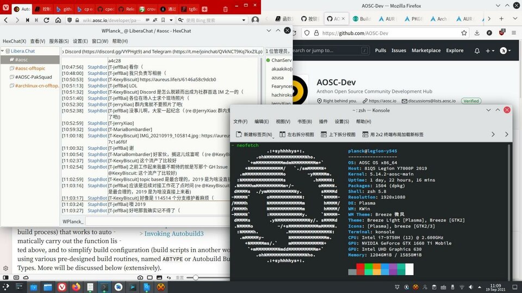This screenshot has height=293, width=522.
Task: Open the 书签(B) menu in Konsole
Action: pos(304,122)
